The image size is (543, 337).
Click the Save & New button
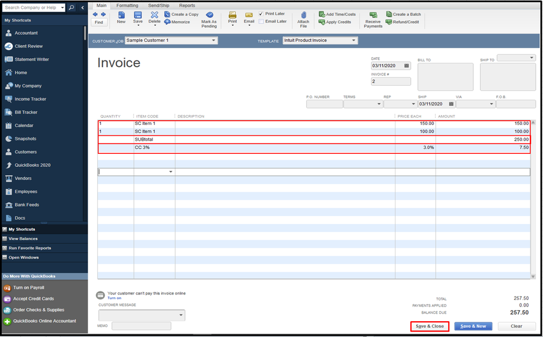(x=473, y=326)
